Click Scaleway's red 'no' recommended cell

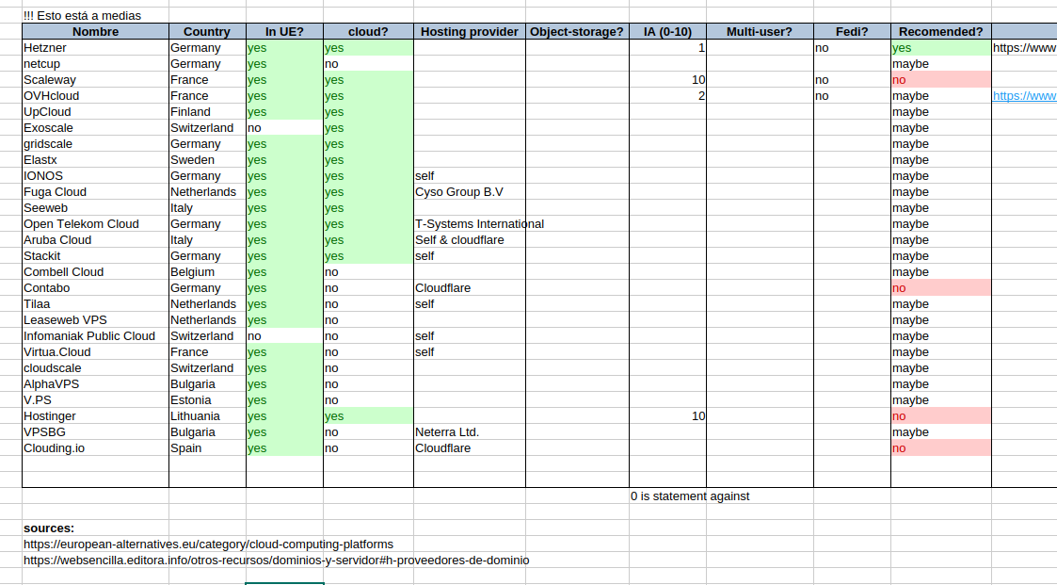click(x=941, y=80)
